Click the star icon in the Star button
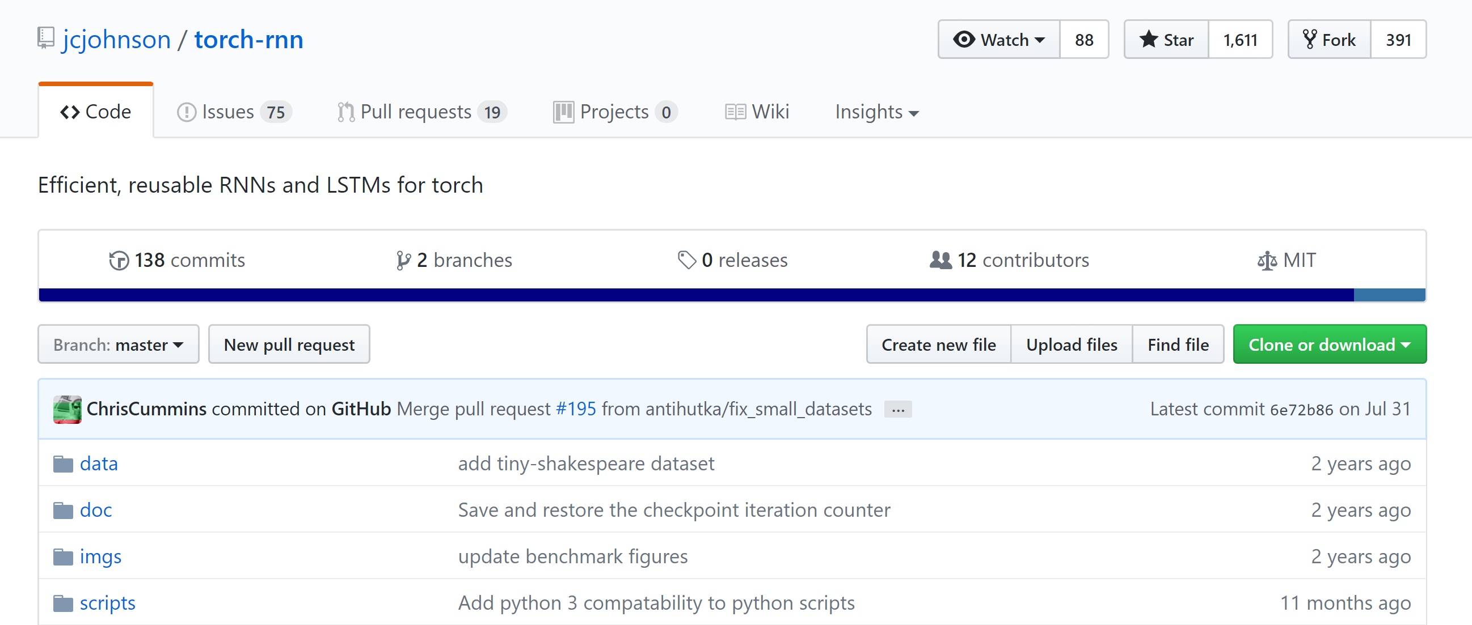Screen dimensions: 1472x625 [x=1148, y=40]
